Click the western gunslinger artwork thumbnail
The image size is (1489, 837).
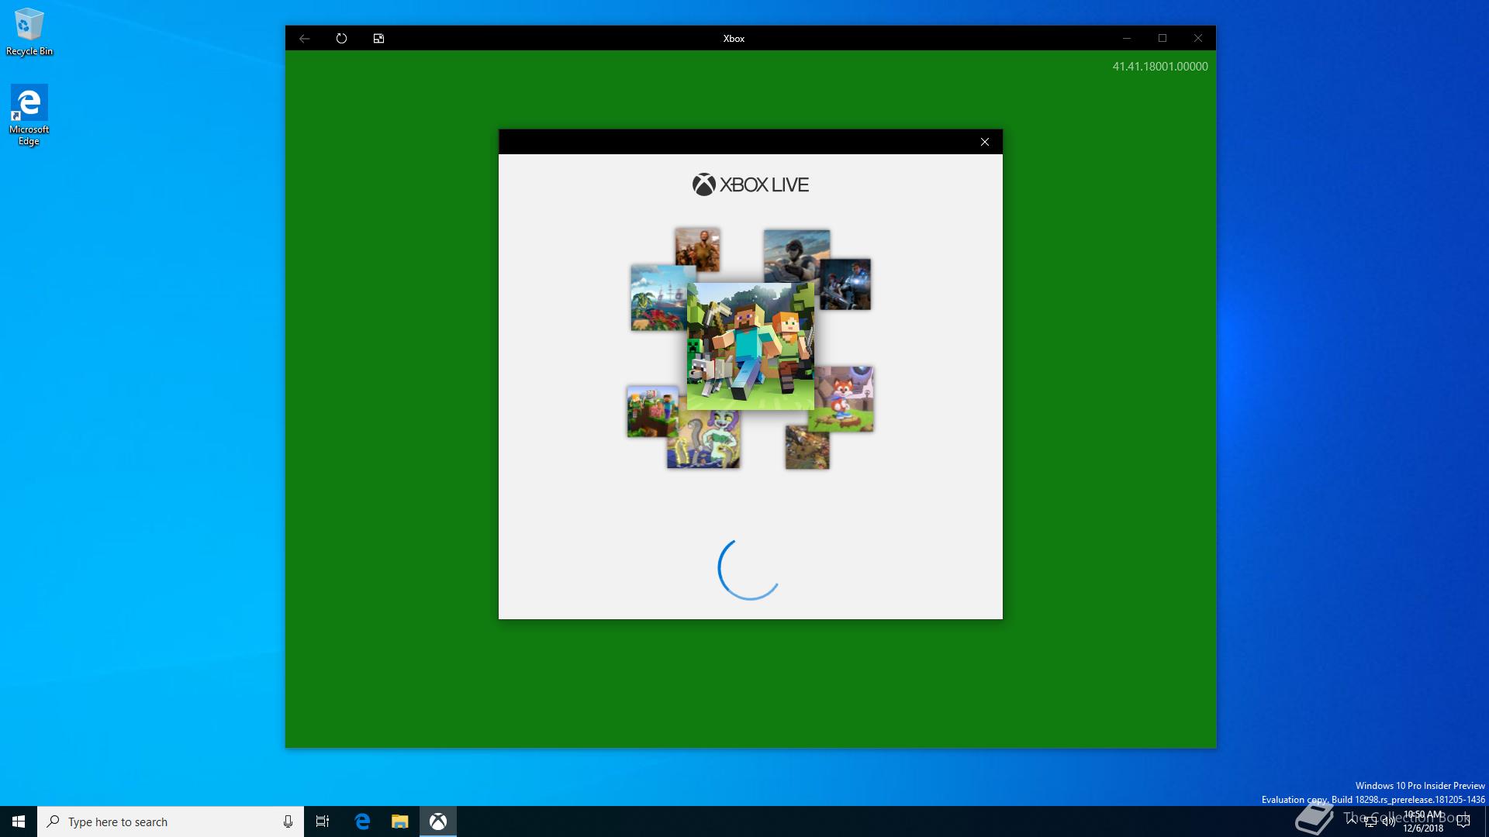pos(697,249)
